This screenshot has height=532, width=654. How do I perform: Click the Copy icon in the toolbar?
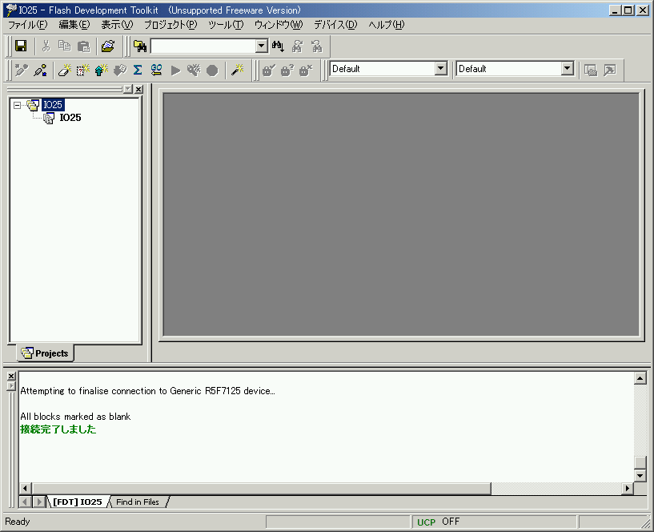click(64, 46)
